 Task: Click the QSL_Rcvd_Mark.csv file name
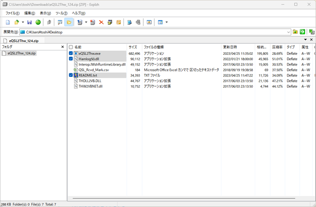(94, 70)
